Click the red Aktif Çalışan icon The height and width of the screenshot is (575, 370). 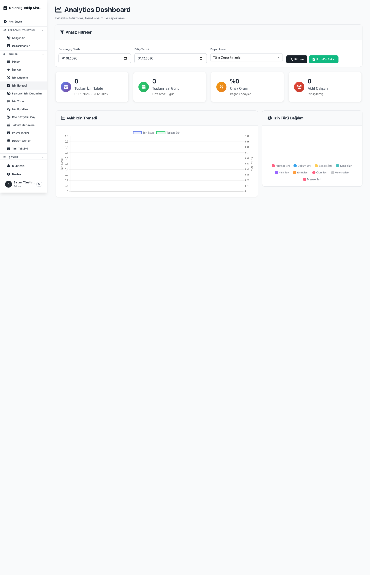point(299,87)
